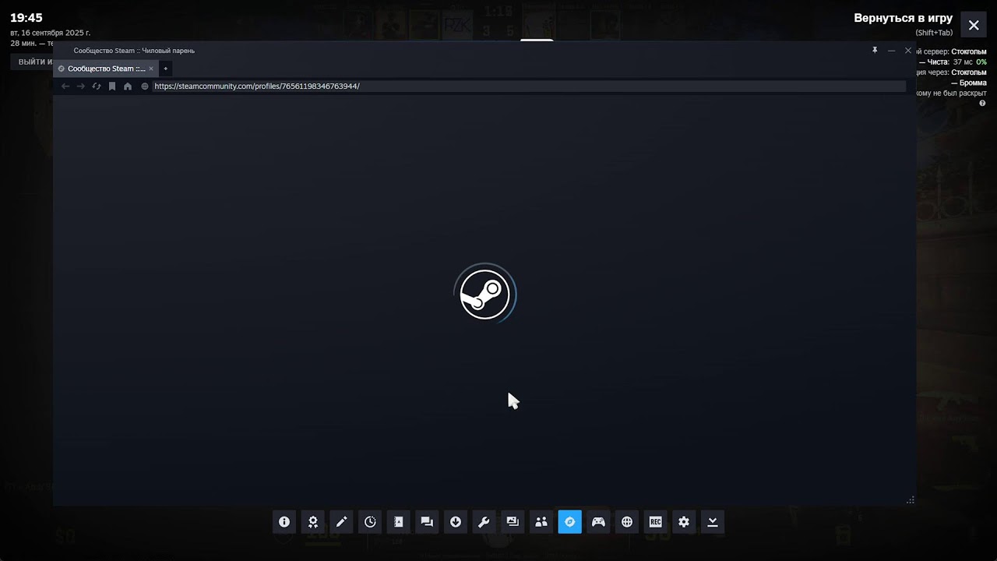Screen dimensions: 997x561
Task: Open the game info overlay icon
Action: (x=284, y=522)
